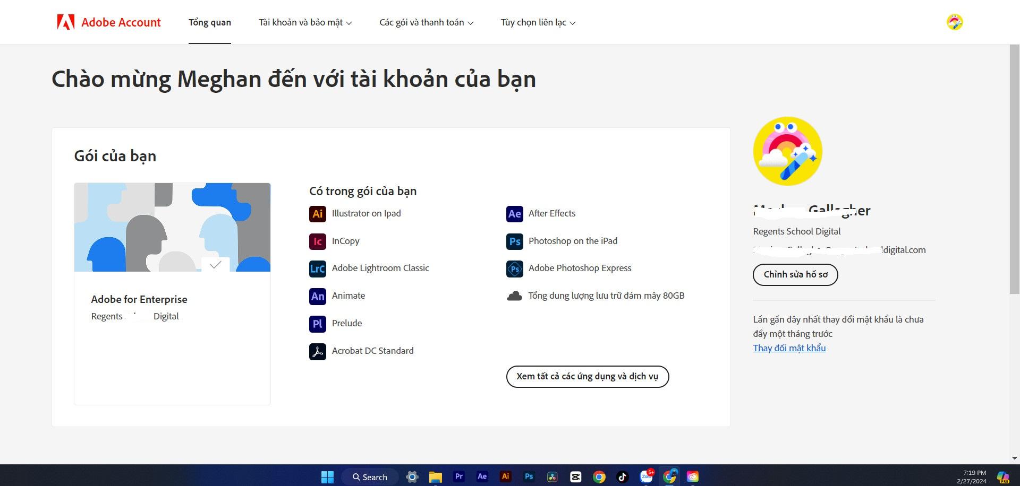This screenshot has width=1020, height=486.
Task: Open DaVinci Resolve from the taskbar
Action: click(552, 477)
